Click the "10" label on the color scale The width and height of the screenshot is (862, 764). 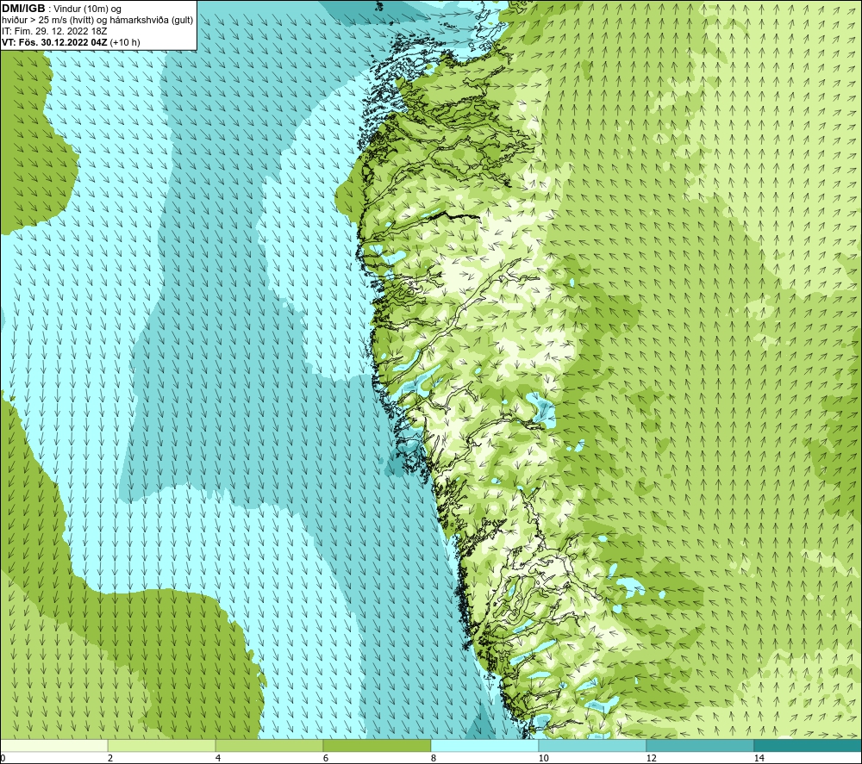point(543,759)
